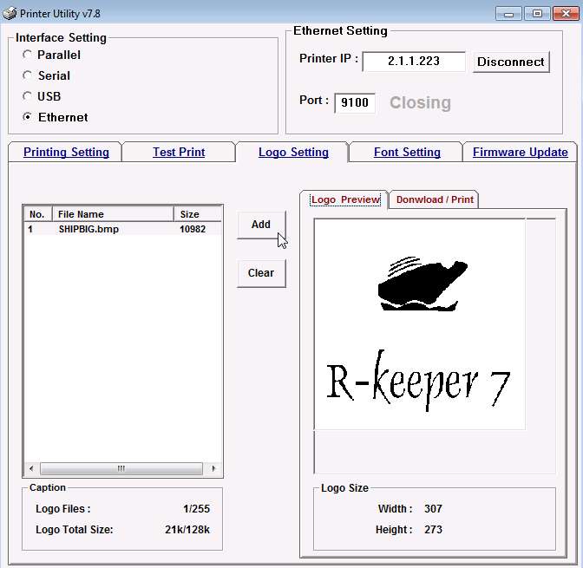Click the File Name column header
583x568 pixels.
pyautogui.click(x=113, y=214)
